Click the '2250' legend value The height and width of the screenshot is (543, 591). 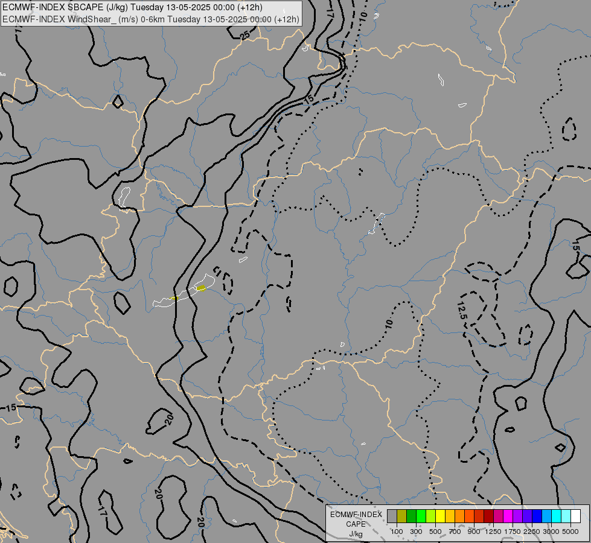(531, 532)
